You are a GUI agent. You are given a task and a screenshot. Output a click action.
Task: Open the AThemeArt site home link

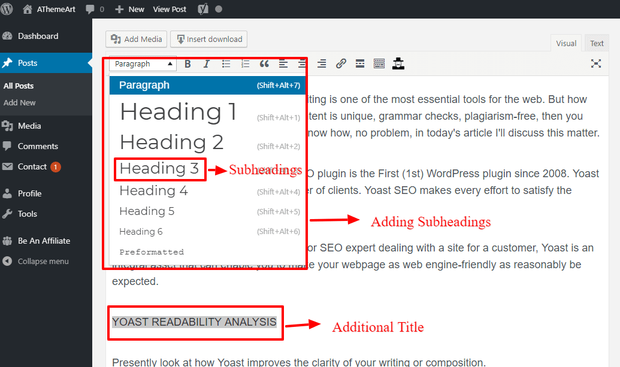click(x=49, y=9)
